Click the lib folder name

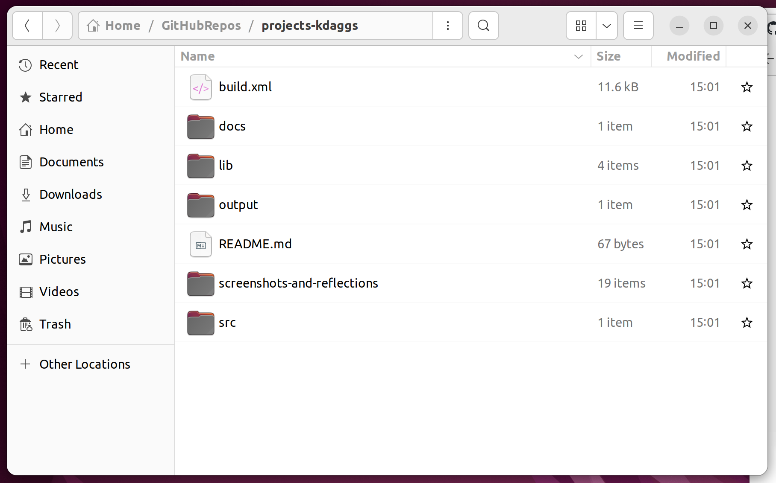[226, 166]
